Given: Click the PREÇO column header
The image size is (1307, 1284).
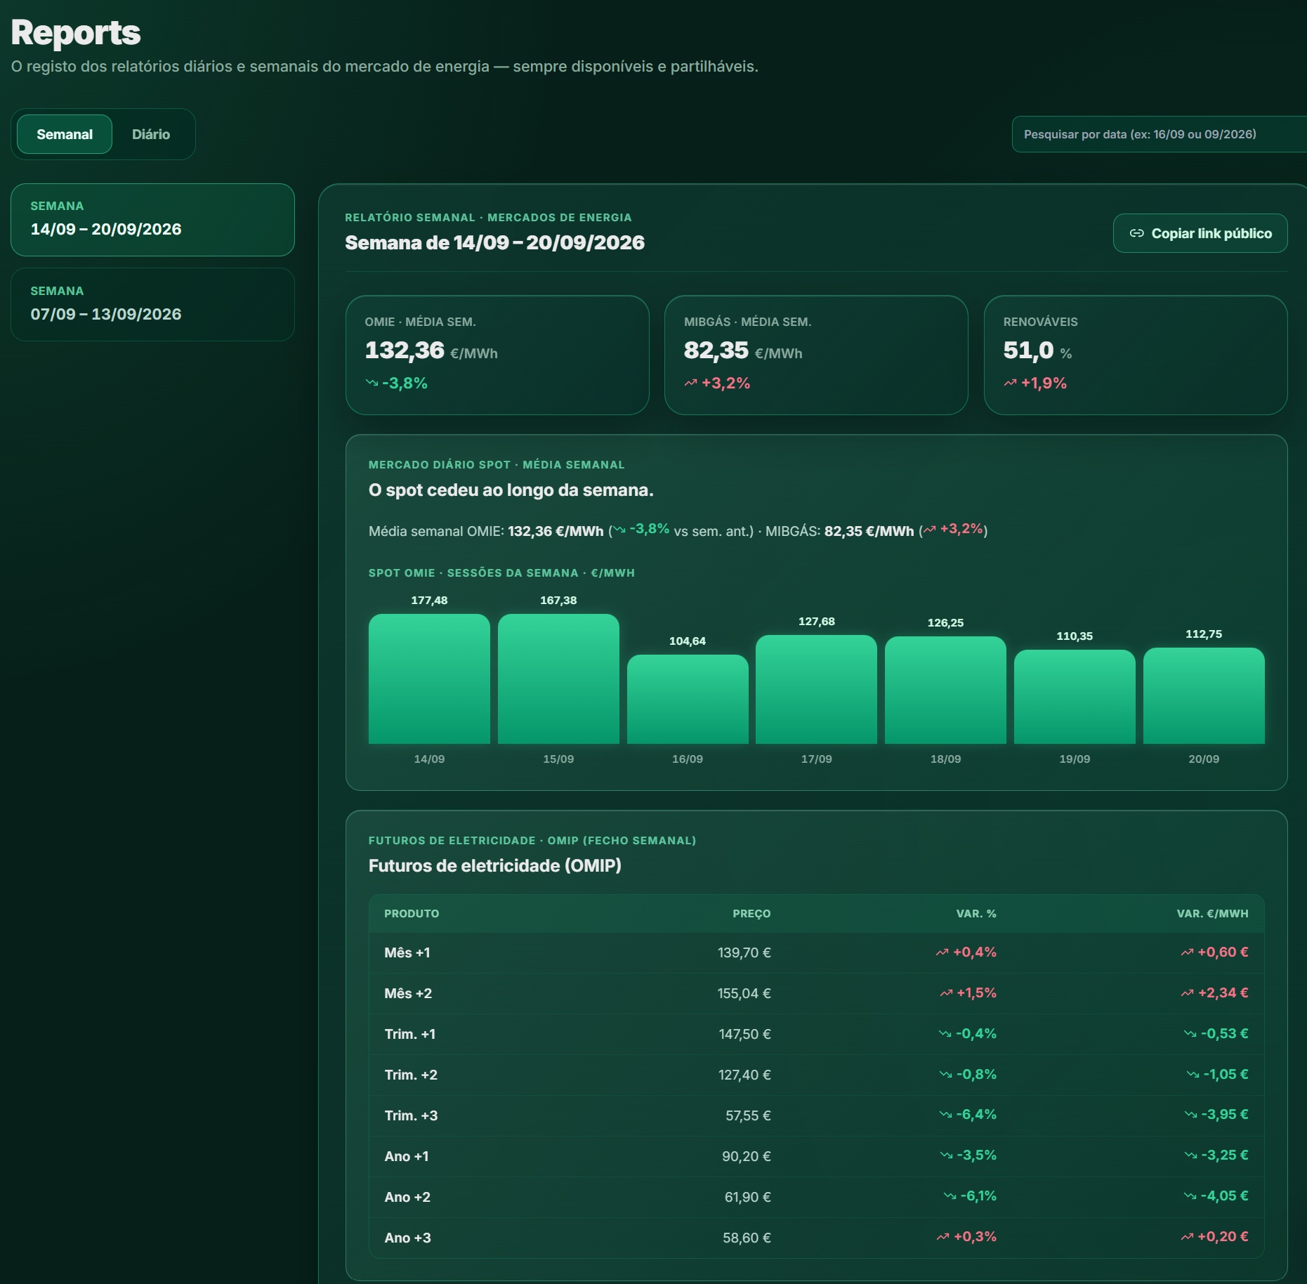Looking at the screenshot, I should tap(751, 913).
